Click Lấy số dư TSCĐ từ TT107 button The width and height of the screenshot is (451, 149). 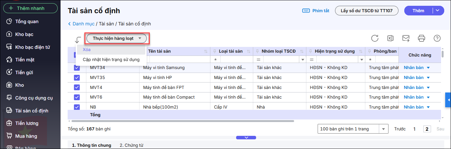tap(367, 11)
